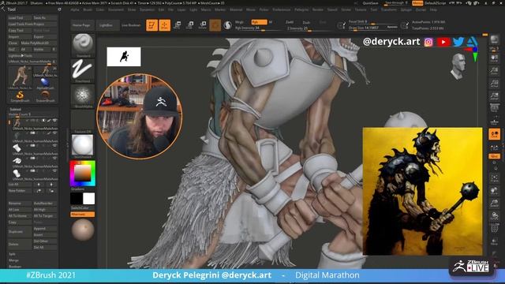Select the black secondary color swatch
The height and width of the screenshot is (284, 505).
[x=77, y=199]
